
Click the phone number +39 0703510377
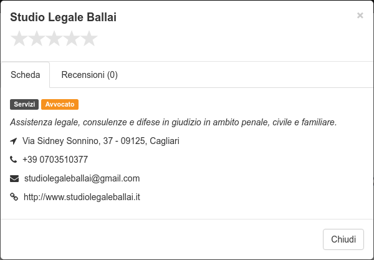click(55, 160)
